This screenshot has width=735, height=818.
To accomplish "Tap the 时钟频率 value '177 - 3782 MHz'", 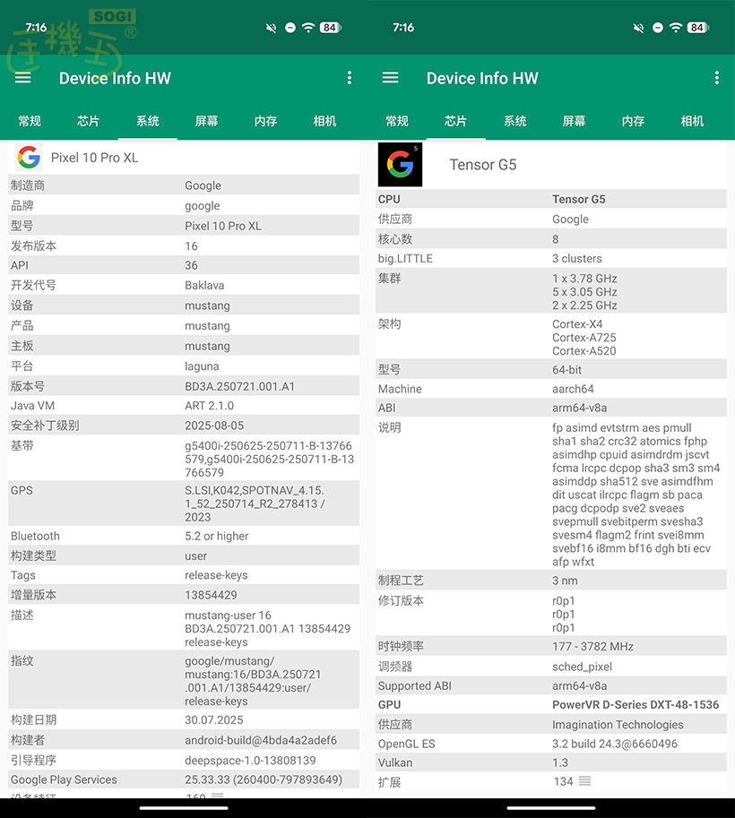I will click(592, 647).
